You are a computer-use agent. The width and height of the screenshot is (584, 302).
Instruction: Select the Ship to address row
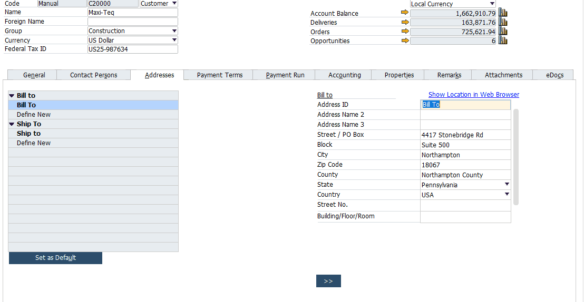(x=93, y=133)
